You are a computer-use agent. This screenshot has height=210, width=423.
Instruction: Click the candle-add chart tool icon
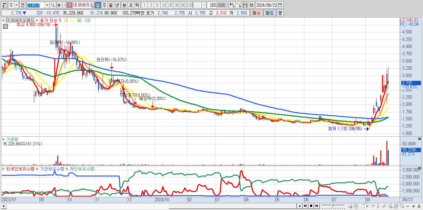[232, 5]
